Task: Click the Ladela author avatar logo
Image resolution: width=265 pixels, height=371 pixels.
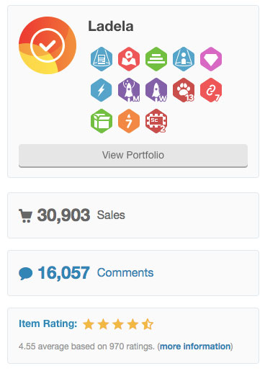Action: pyautogui.click(x=48, y=45)
